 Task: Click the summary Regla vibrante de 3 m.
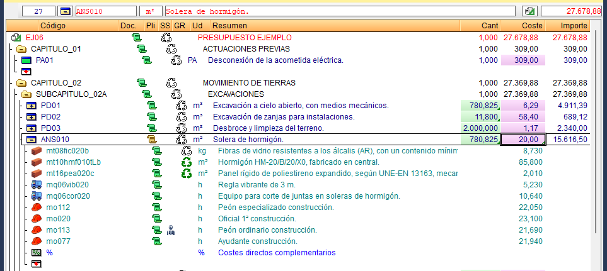coord(257,185)
